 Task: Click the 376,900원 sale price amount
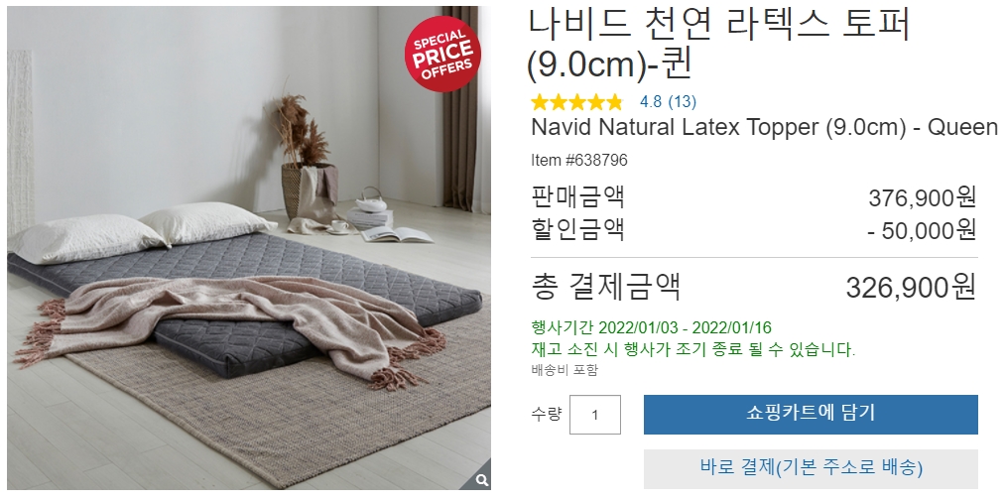click(x=922, y=198)
